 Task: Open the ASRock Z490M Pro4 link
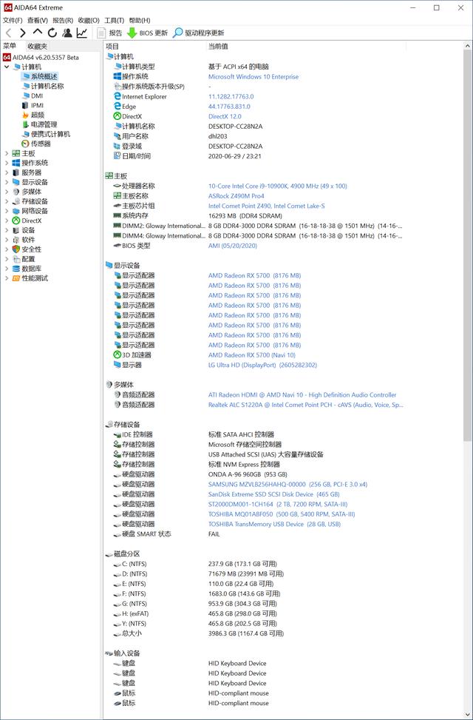click(x=236, y=196)
